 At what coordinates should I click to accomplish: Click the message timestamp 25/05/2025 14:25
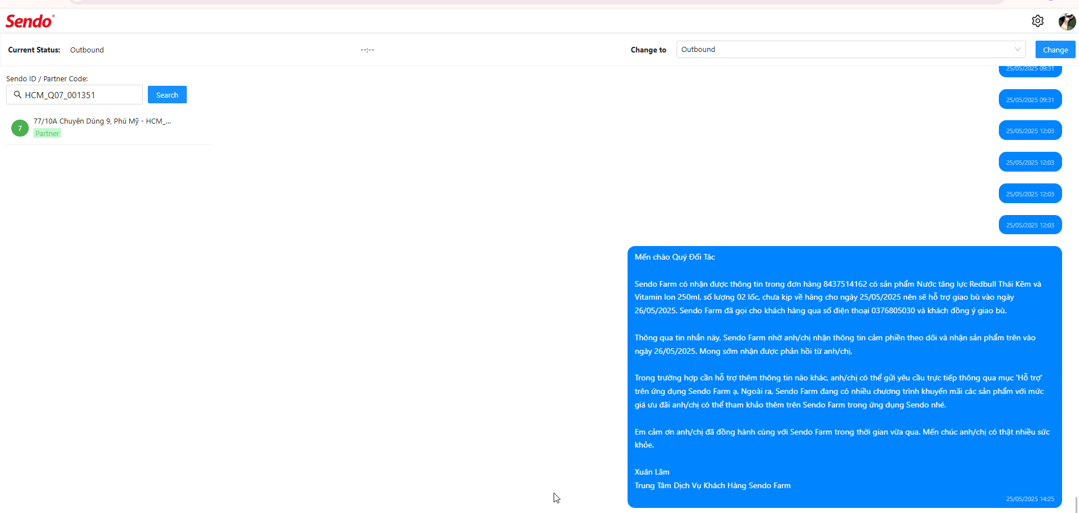click(x=1030, y=499)
